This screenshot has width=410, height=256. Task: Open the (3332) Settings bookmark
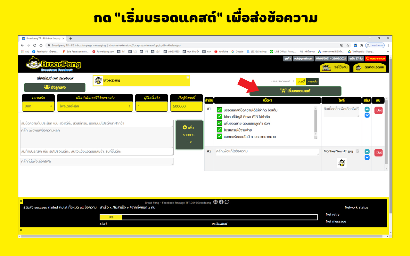[x=257, y=52]
